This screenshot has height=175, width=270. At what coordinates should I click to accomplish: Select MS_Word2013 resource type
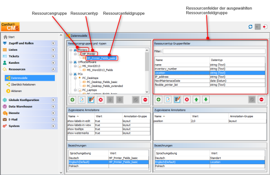[x=91, y=66]
